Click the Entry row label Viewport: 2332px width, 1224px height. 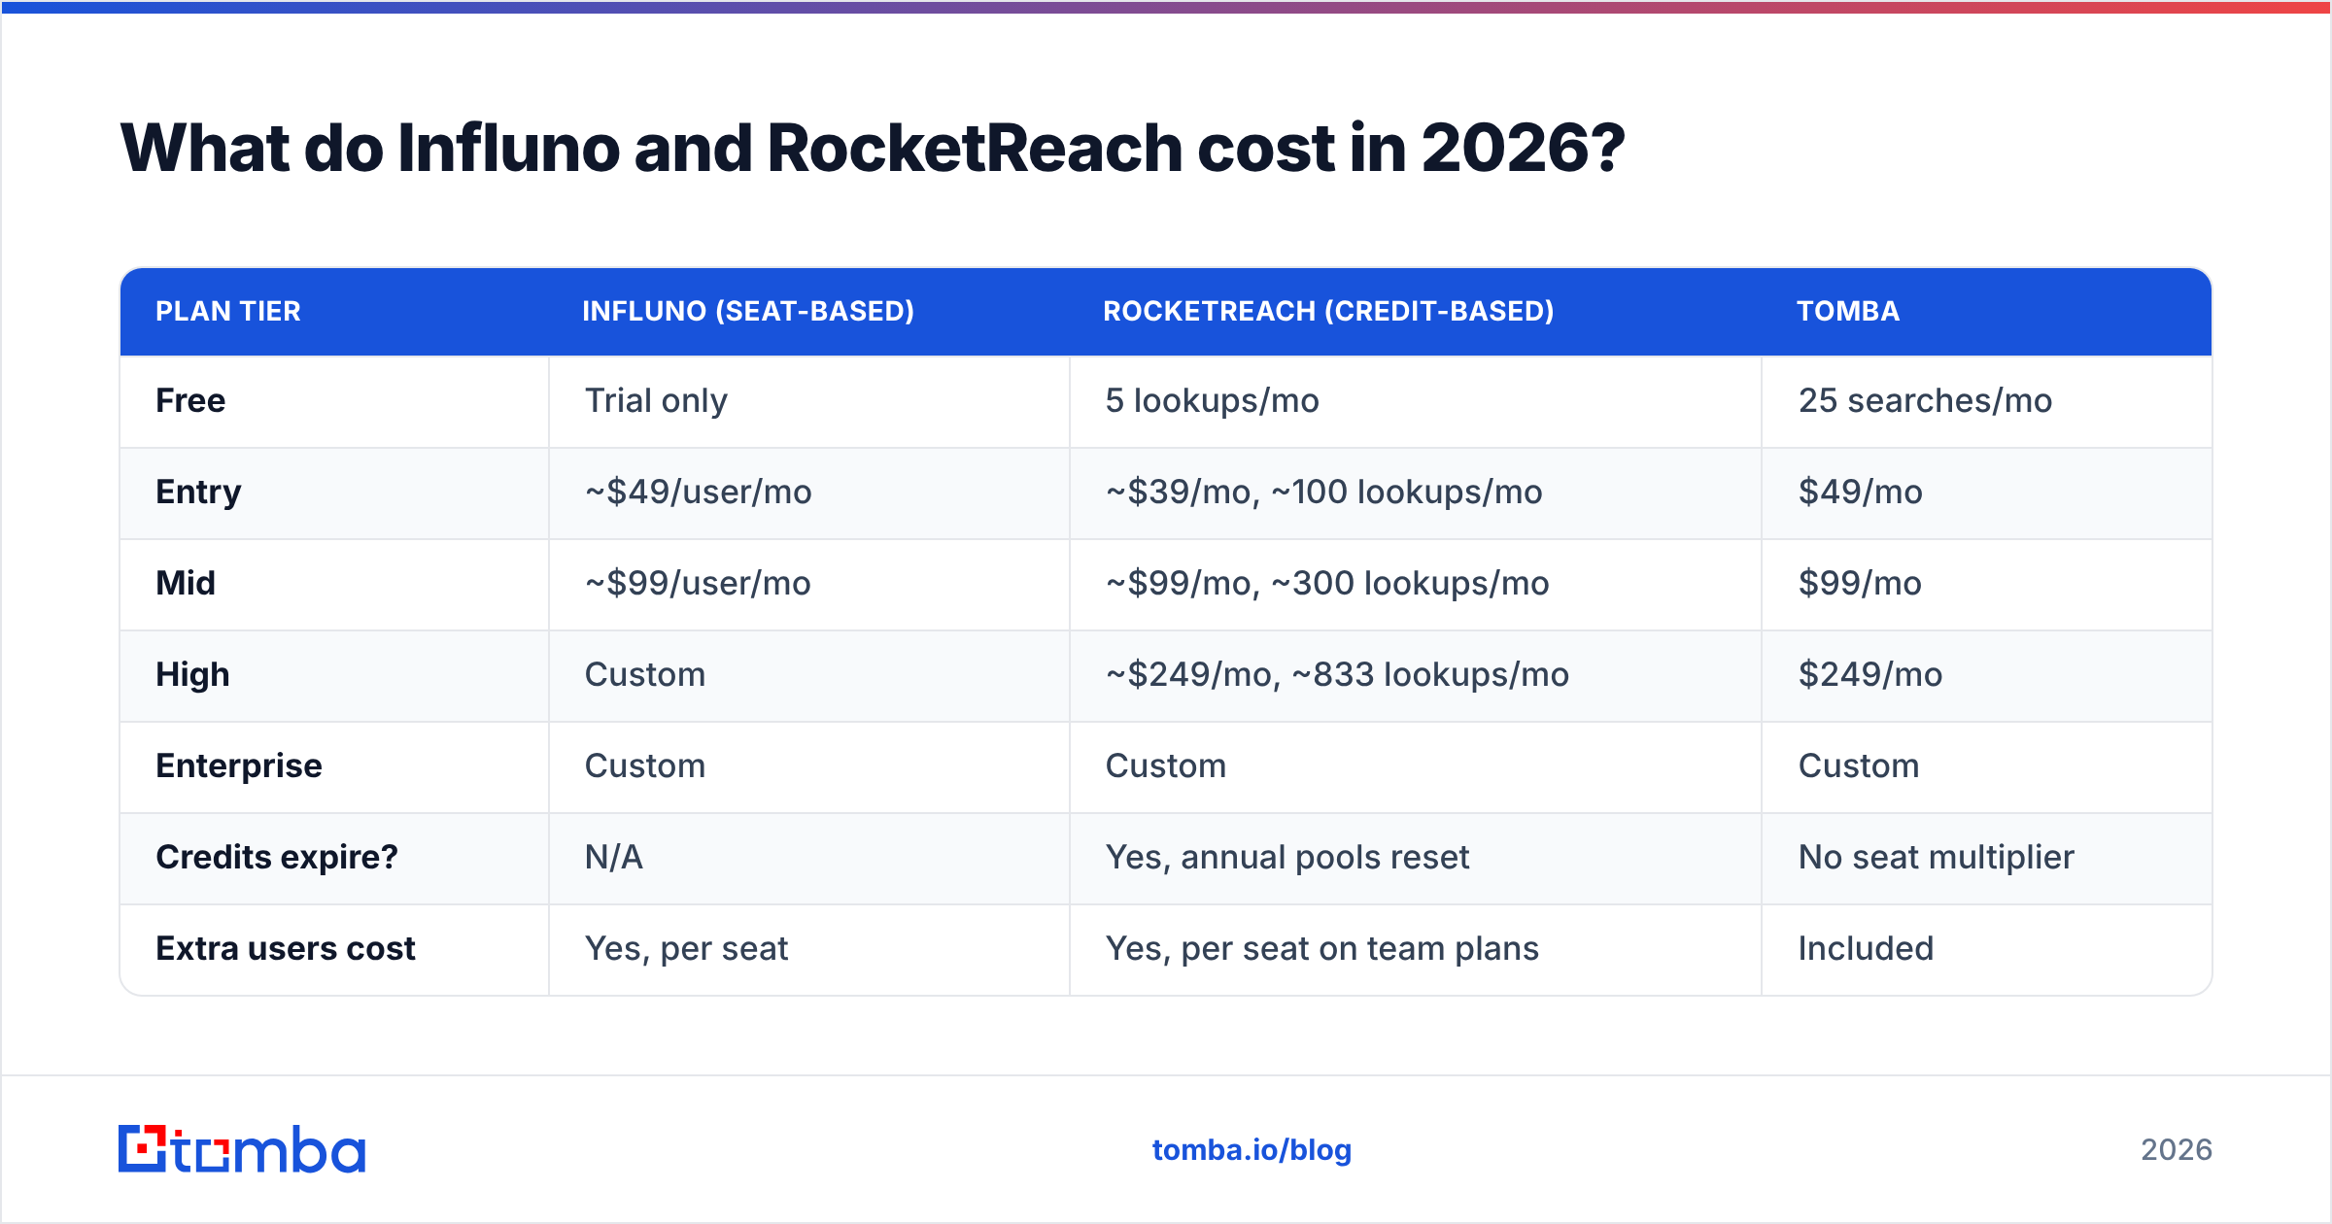pyautogui.click(x=198, y=492)
